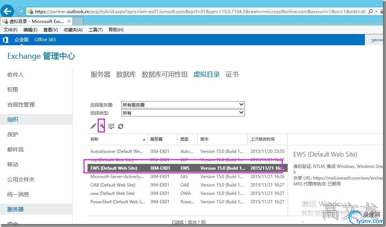The image size is (386, 227).
Task: Open the 文件(F) menu
Action: pos(10,30)
